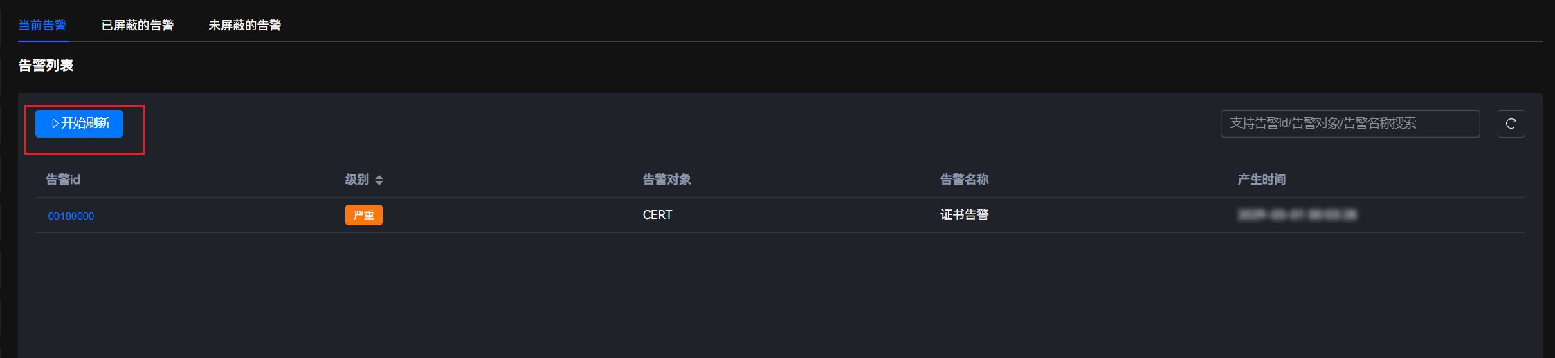Click the 产生时间 column header
Image resolution: width=1555 pixels, height=358 pixels.
point(1262,180)
